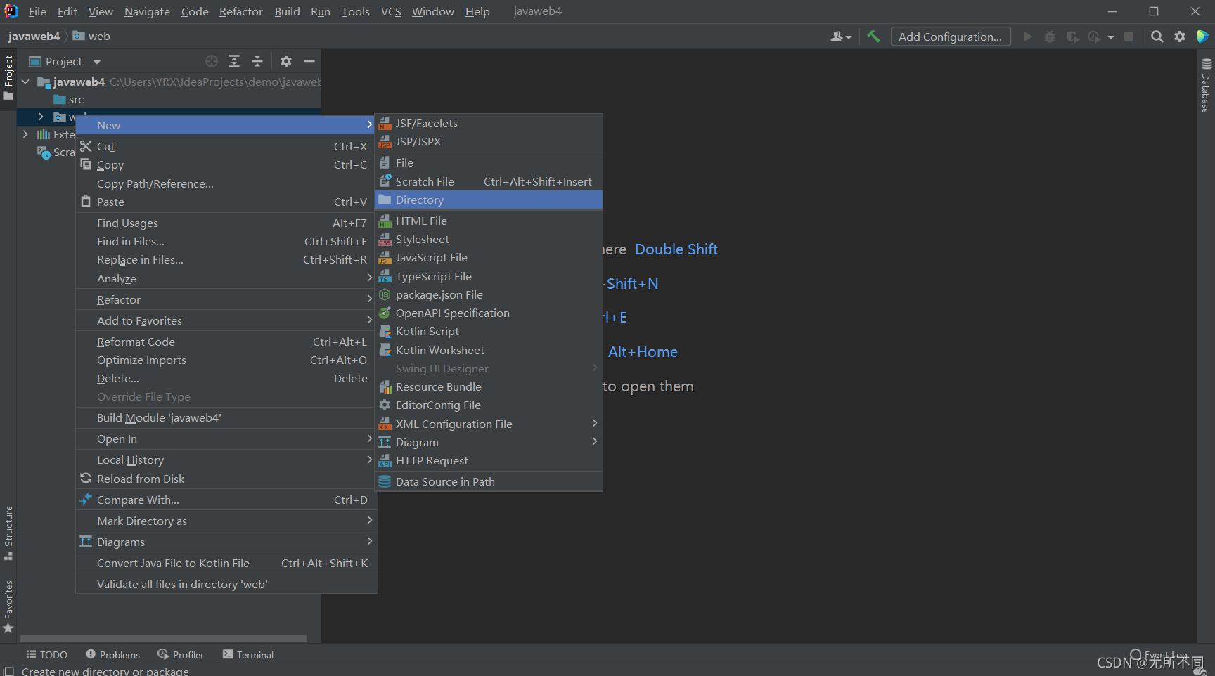Hide the Project tool window
This screenshot has width=1215, height=676.
point(309,61)
